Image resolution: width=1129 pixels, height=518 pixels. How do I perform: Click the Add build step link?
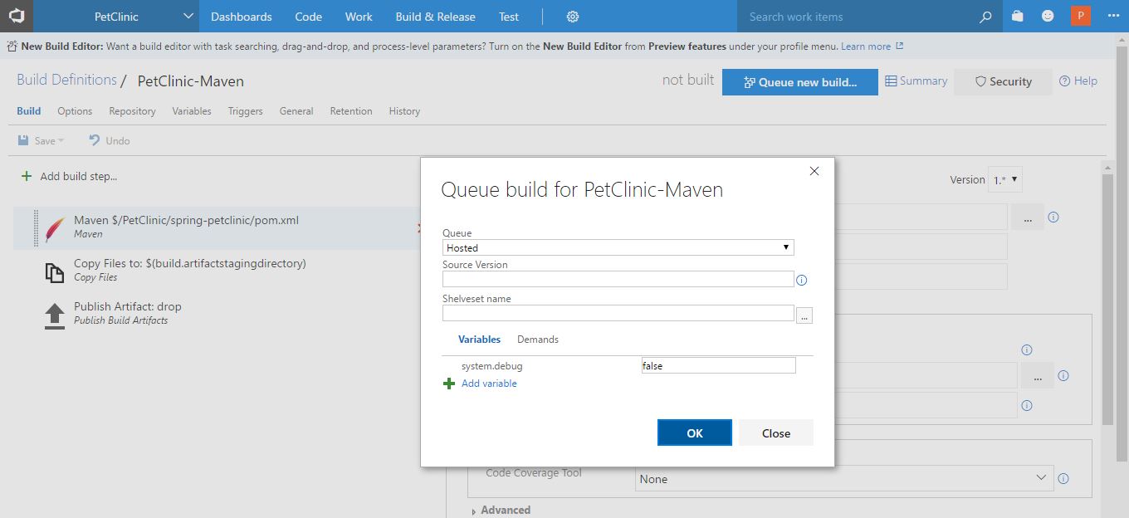tap(79, 176)
